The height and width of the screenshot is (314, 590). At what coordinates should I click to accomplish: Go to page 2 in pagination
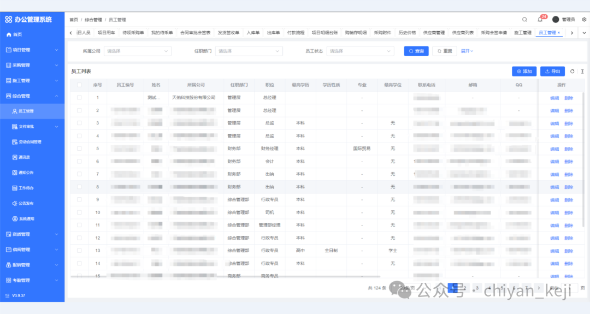point(465,288)
